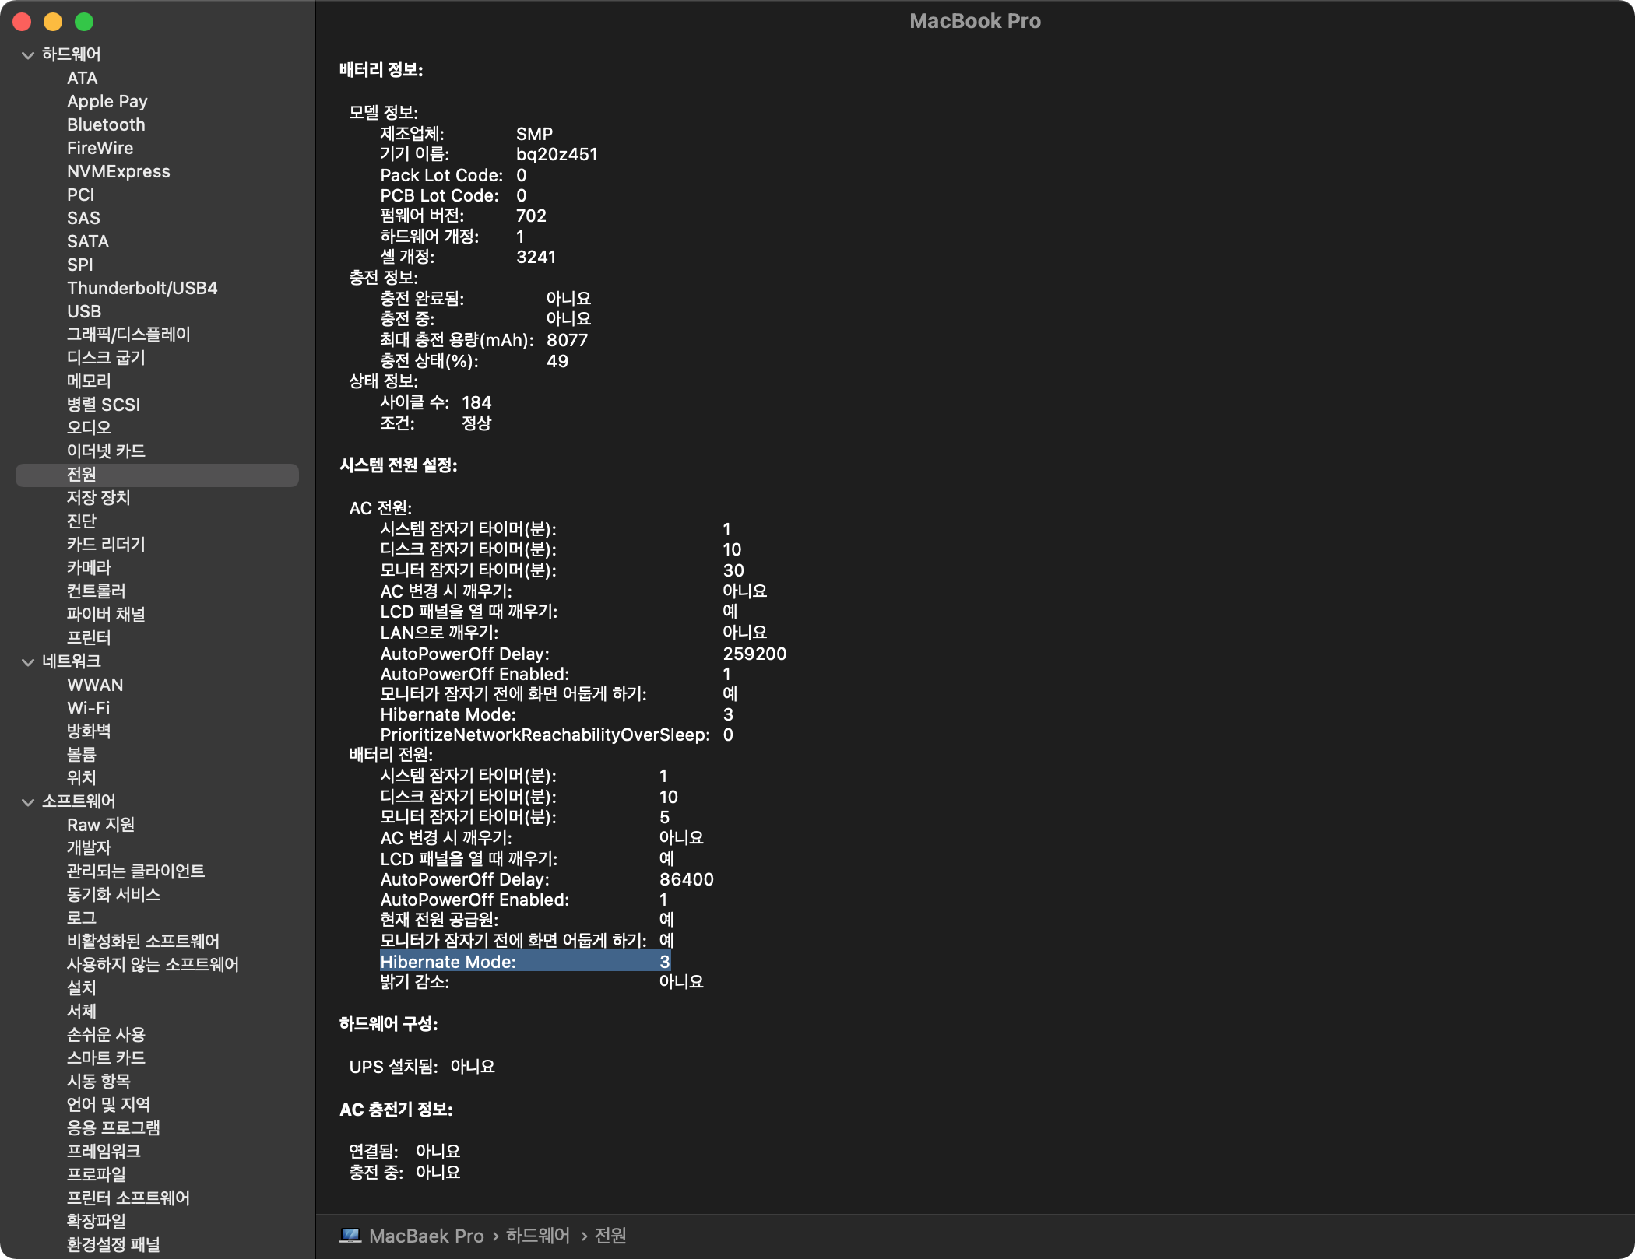Click MacBaek Pro in the path bar

point(426,1236)
